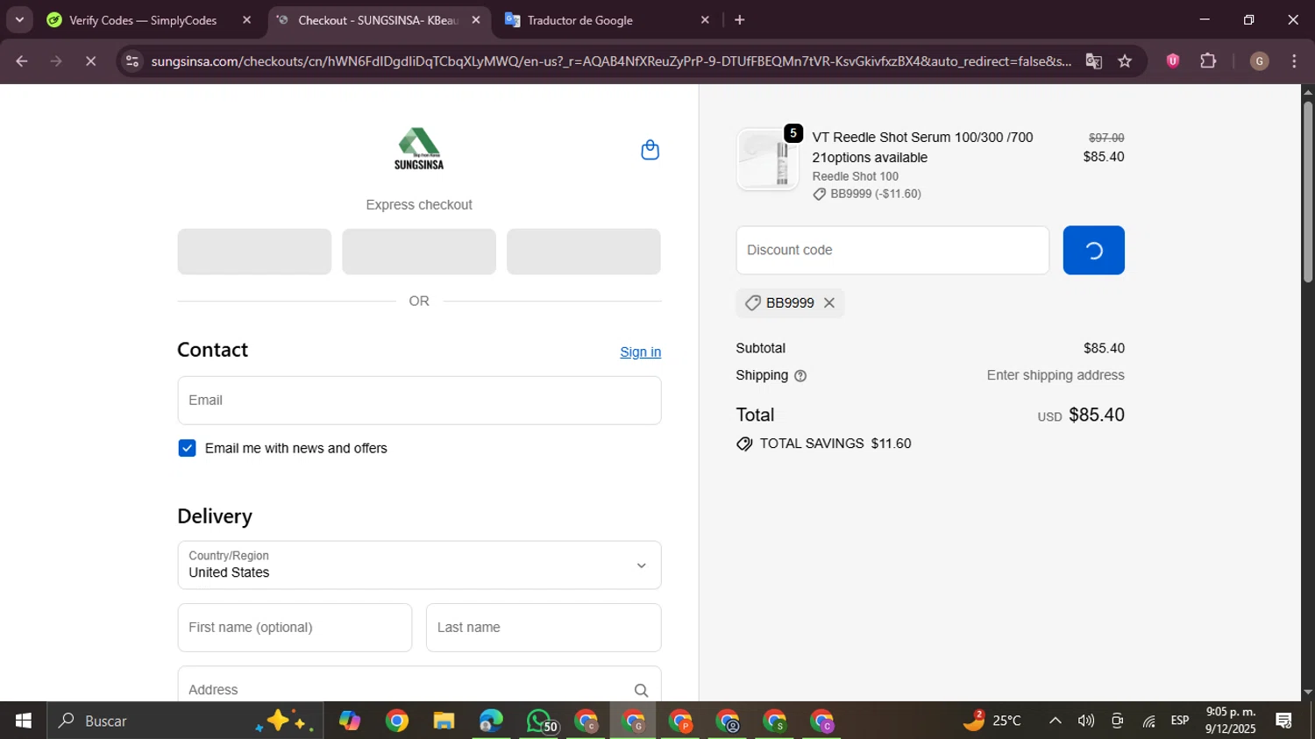
Task: Click the Sign in link
Action: tap(641, 352)
